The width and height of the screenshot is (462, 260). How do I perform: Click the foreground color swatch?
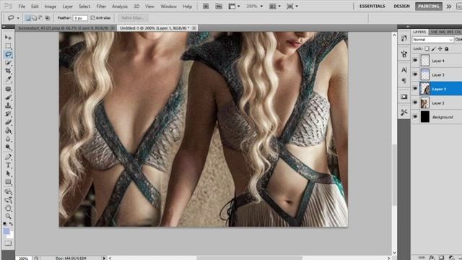[x=6, y=231]
